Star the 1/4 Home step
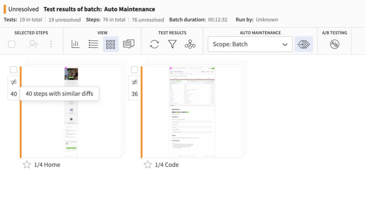 (x=27, y=164)
